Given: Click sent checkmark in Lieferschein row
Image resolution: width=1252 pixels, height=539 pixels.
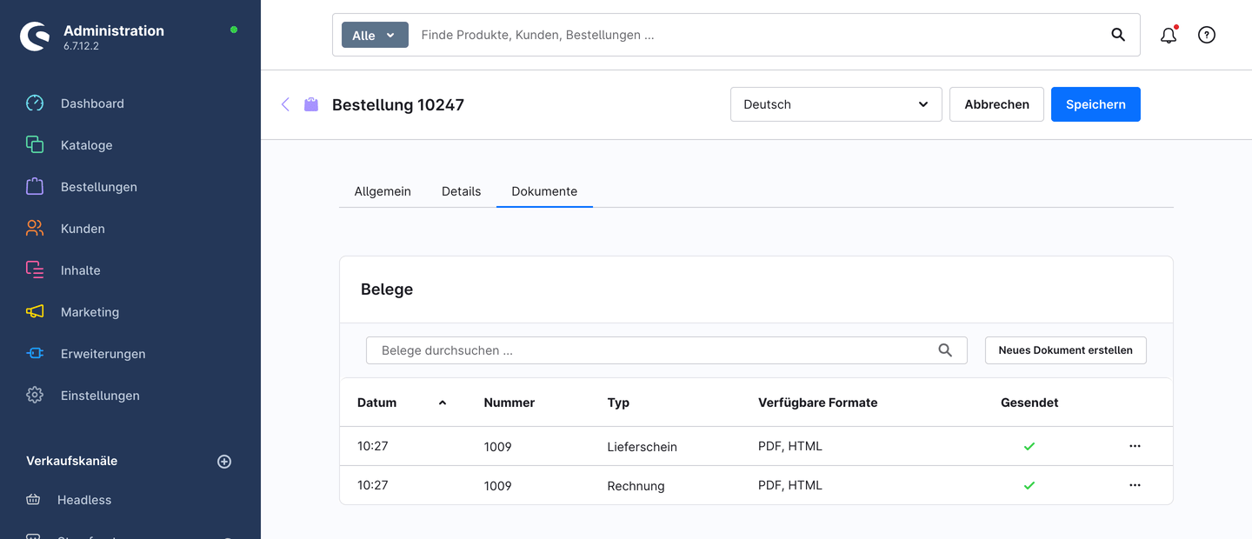Looking at the screenshot, I should tap(1029, 446).
